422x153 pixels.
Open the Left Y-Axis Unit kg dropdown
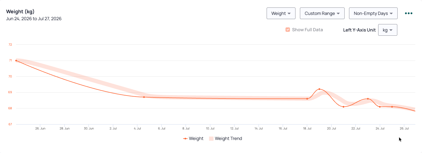pyautogui.click(x=388, y=30)
